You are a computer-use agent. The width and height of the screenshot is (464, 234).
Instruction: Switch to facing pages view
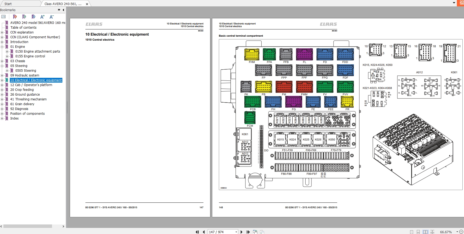coord(425,232)
